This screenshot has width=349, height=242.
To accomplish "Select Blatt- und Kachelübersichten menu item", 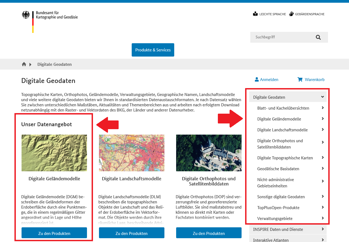I will pyautogui.click(x=283, y=108).
